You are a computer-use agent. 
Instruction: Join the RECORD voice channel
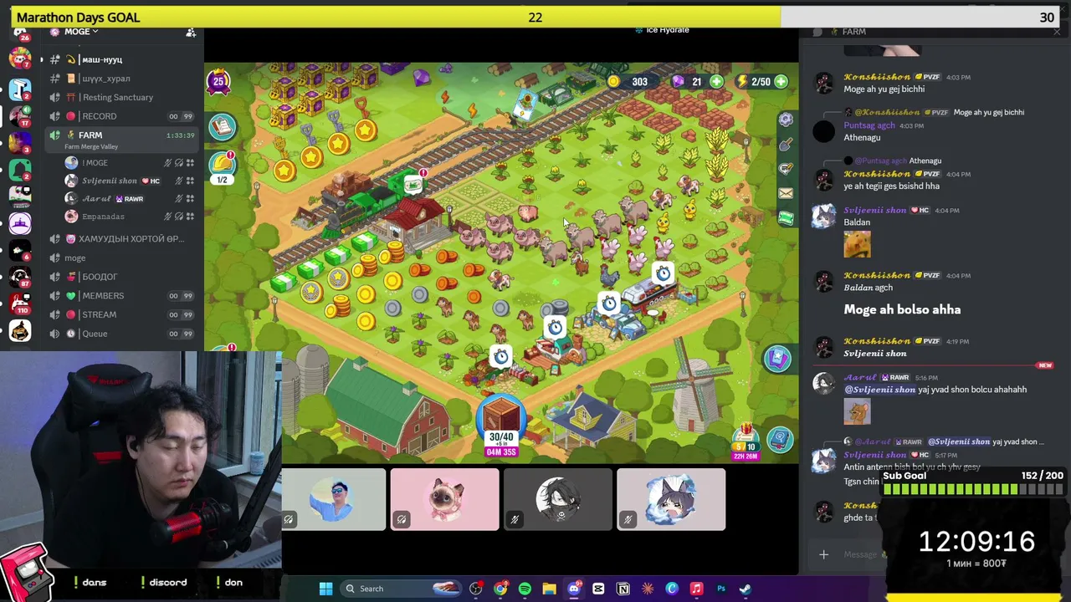click(x=122, y=116)
